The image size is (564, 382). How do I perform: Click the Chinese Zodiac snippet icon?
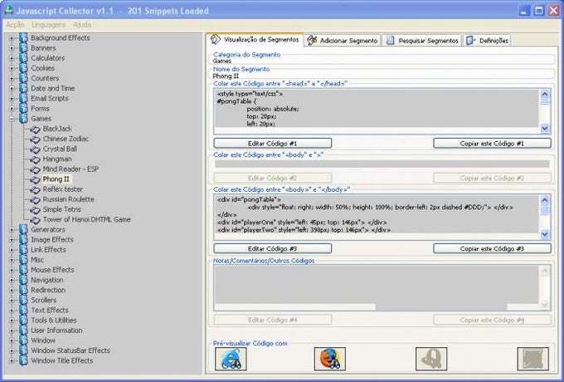coord(35,139)
